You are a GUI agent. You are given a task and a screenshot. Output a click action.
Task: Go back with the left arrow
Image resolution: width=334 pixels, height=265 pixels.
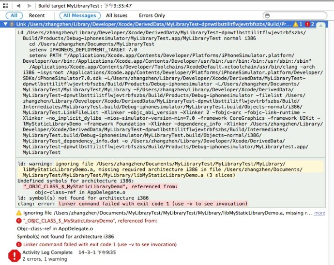click(x=18, y=6)
